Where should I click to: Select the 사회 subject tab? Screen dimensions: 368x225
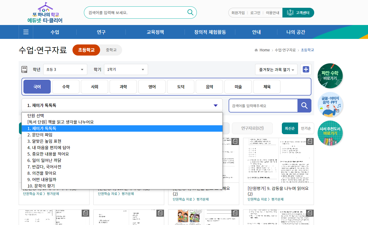95,87
